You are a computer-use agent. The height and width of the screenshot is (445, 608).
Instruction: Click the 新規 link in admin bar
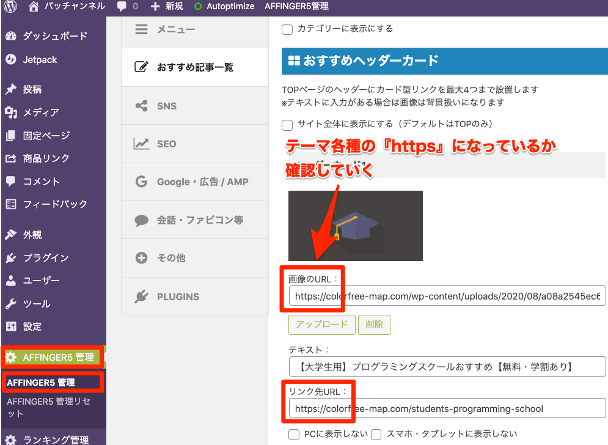174,6
